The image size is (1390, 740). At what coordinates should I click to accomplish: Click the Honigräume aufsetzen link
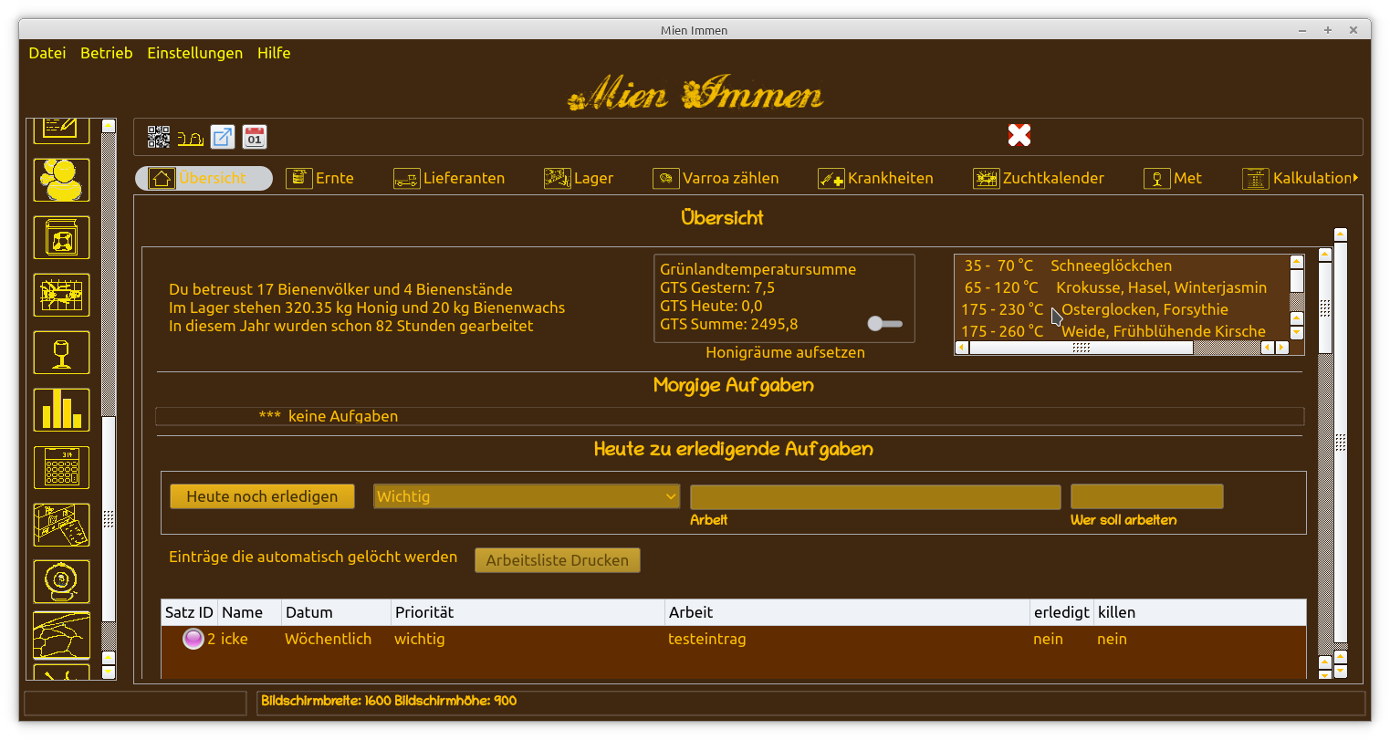[786, 352]
